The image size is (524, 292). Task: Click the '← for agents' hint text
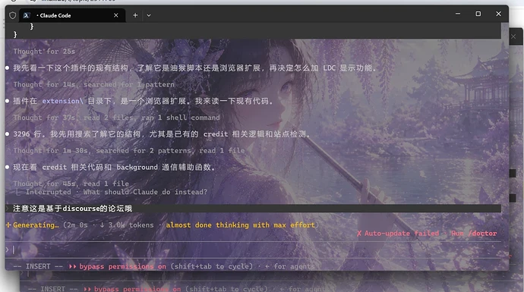coord(290,266)
